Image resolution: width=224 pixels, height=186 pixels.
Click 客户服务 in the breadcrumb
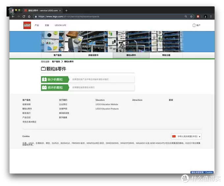tap(56, 62)
